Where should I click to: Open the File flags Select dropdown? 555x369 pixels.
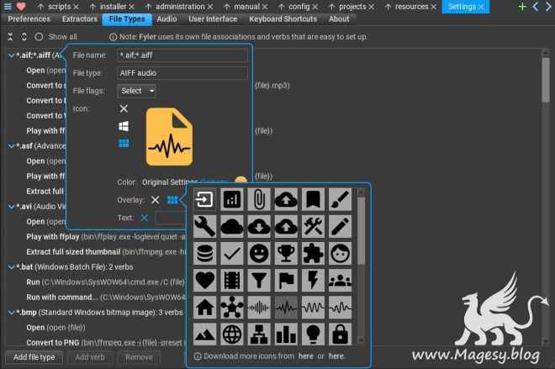[x=136, y=91]
